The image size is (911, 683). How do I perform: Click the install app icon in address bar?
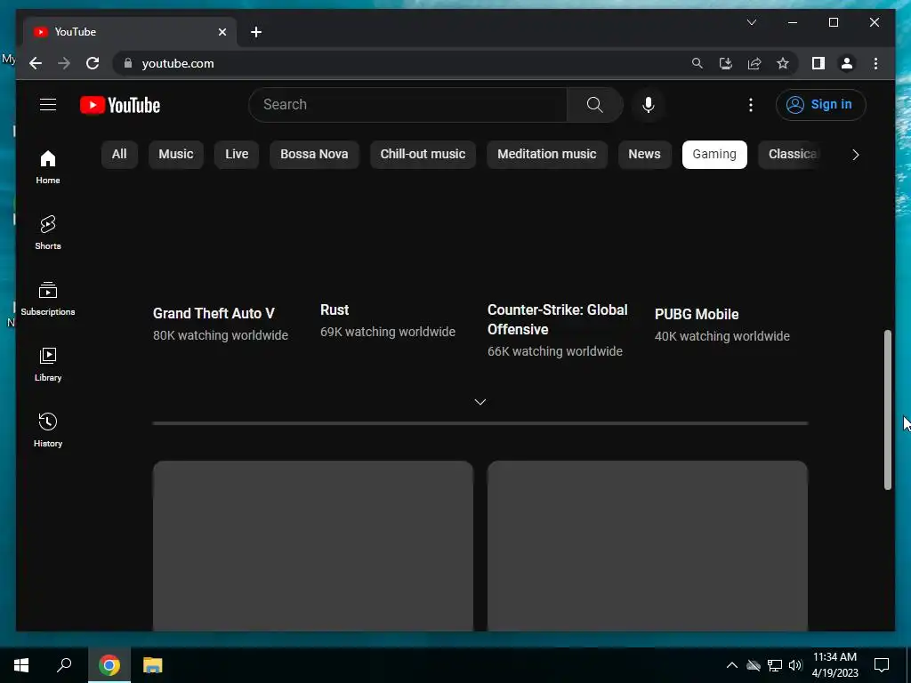pyautogui.click(x=726, y=63)
